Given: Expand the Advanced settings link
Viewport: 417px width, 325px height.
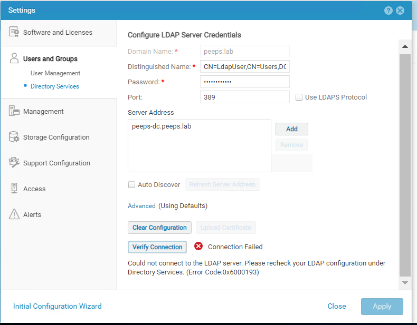Looking at the screenshot, I should pyautogui.click(x=141, y=206).
